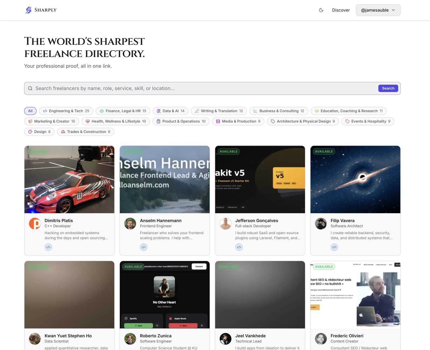Open Filip Vavera black hole thumbnail
This screenshot has height=350, width=430.
(355, 180)
